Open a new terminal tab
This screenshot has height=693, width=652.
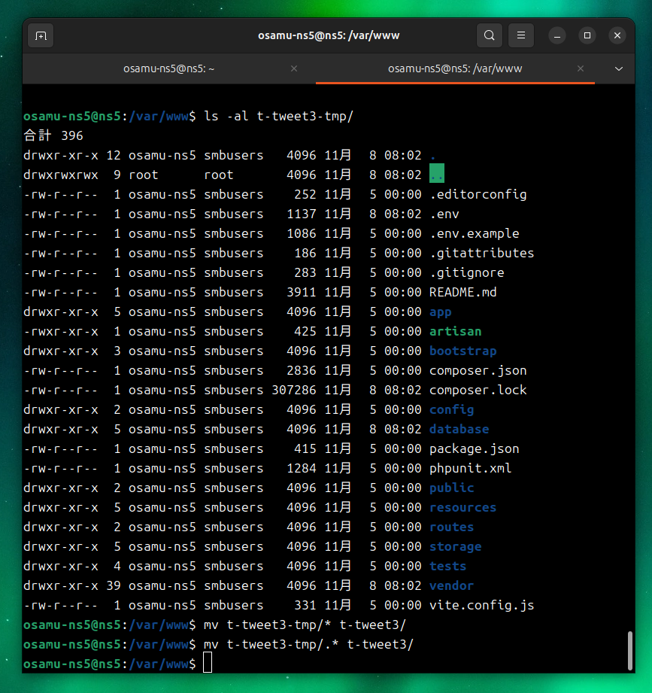41,35
